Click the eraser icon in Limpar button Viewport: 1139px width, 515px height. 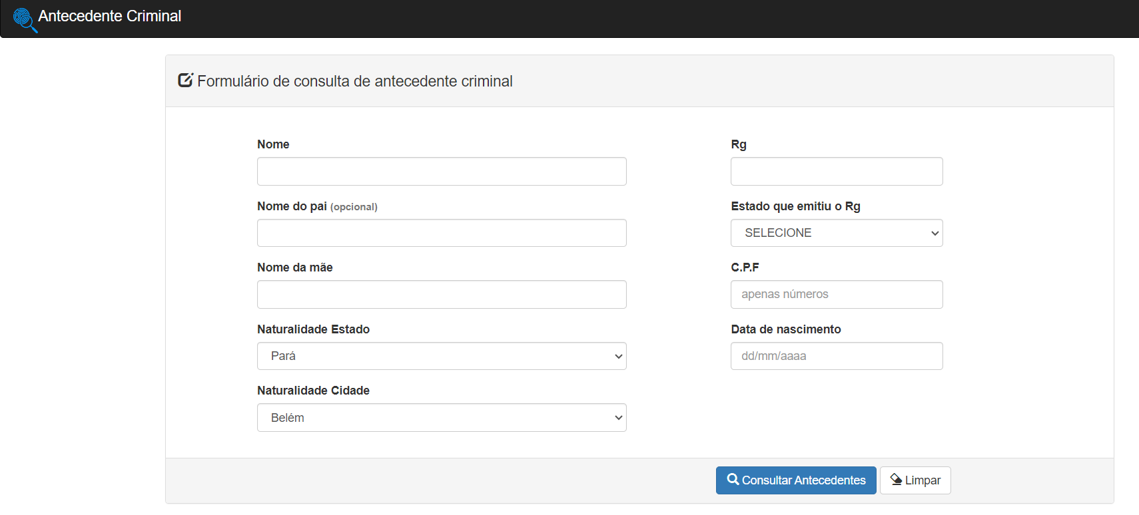(x=896, y=480)
